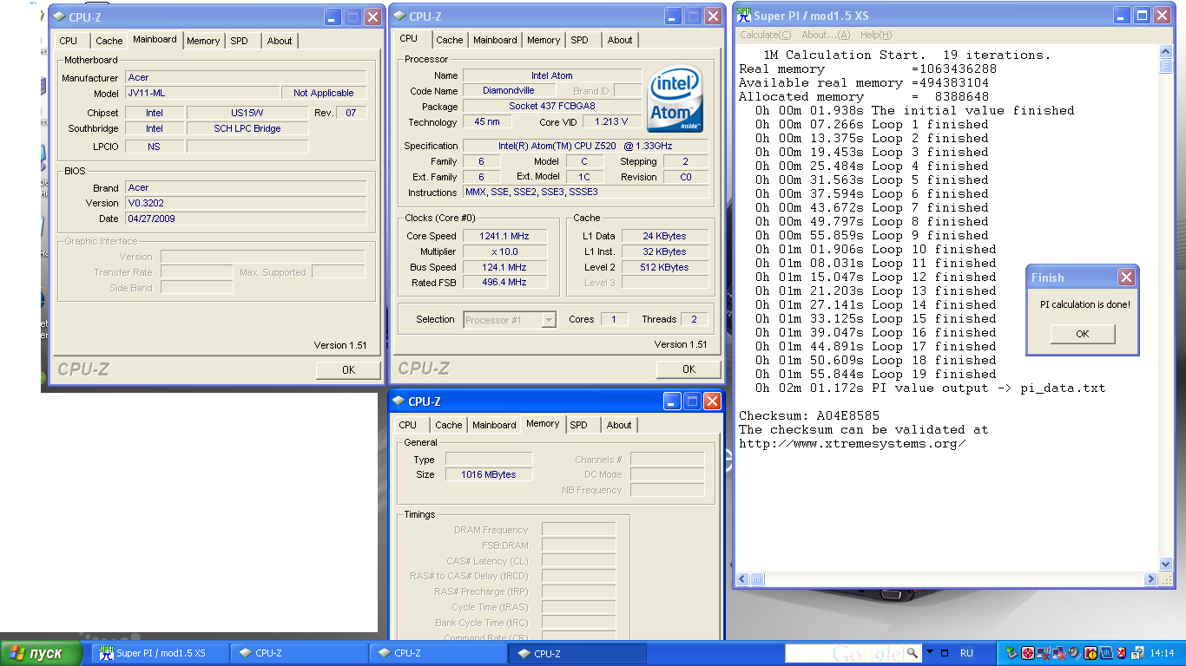Click the title icon of the CPU-Z Memory window

pyautogui.click(x=399, y=402)
